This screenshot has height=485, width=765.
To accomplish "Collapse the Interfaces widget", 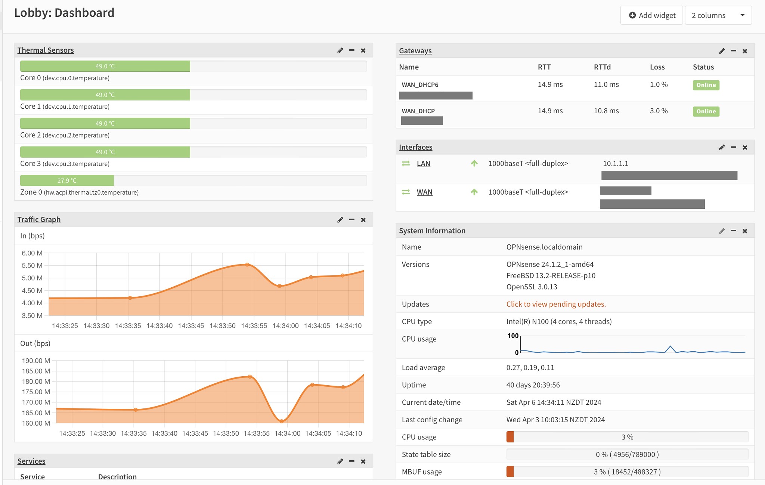I will [x=733, y=148].
